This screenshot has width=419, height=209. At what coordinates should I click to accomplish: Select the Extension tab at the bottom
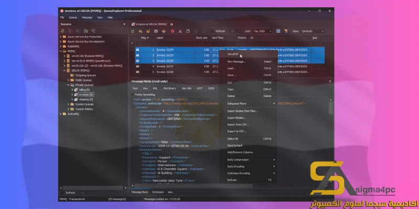158,192
